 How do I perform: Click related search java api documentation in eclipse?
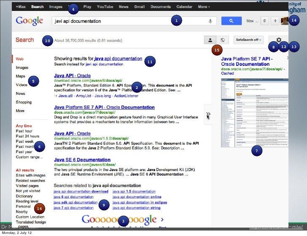[x=140, y=202]
